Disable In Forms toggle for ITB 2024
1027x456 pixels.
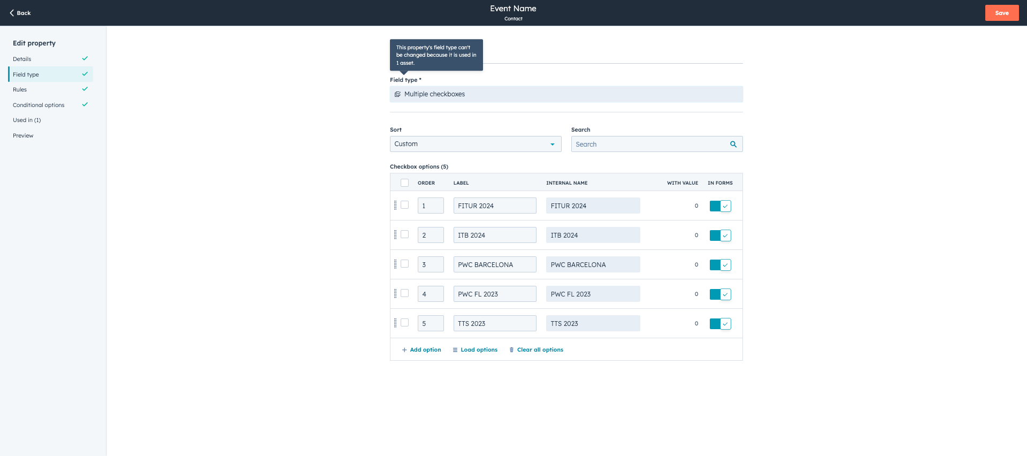(x=720, y=235)
